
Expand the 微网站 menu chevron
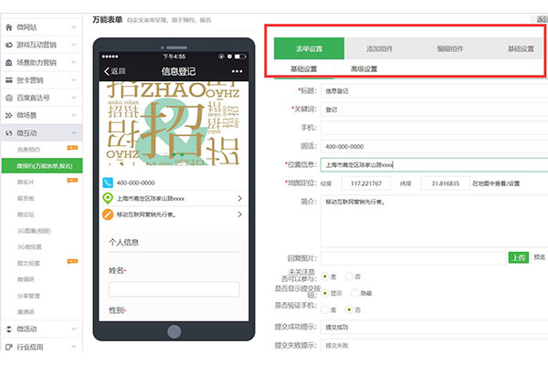click(74, 26)
